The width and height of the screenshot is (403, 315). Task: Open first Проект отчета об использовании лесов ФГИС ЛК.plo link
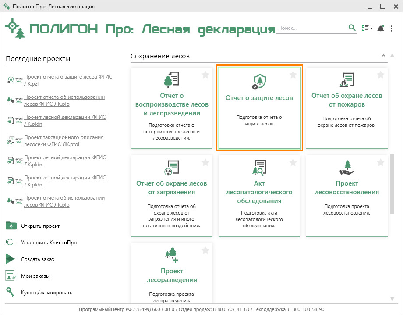(64, 100)
